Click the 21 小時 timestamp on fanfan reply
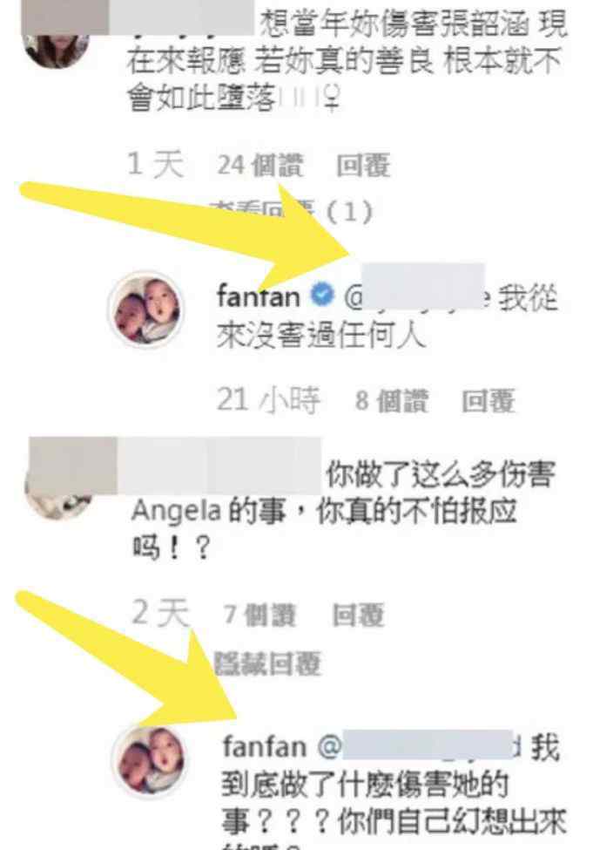 (268, 401)
